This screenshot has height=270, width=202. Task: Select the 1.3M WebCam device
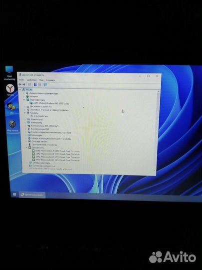pyautogui.click(x=41, y=116)
